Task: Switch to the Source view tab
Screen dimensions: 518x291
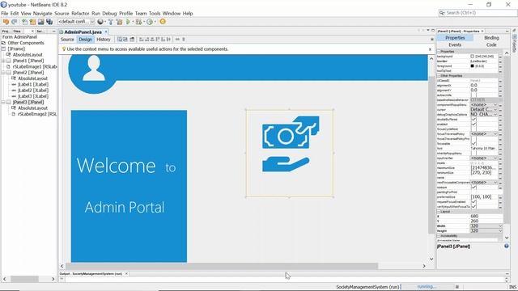Action: (x=67, y=40)
